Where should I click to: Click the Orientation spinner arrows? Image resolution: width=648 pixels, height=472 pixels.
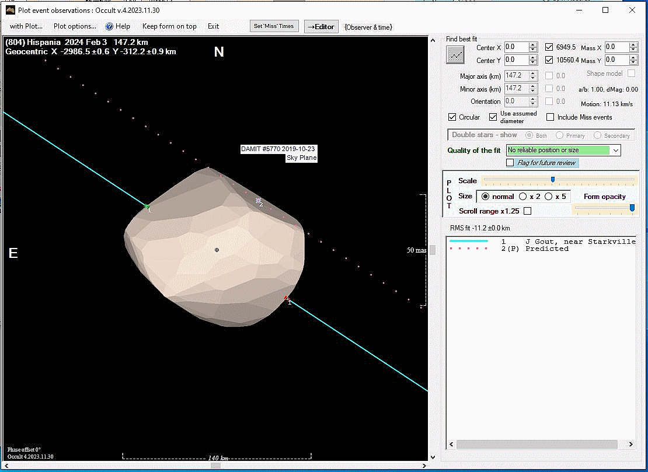(532, 101)
